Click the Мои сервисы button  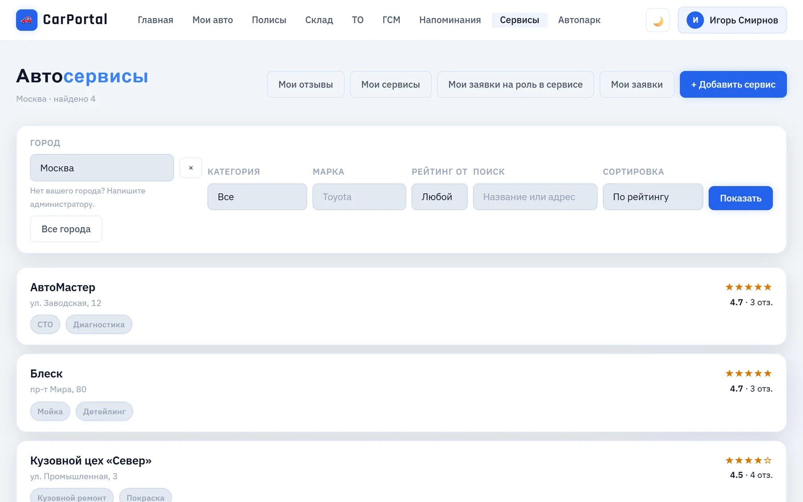(x=390, y=84)
